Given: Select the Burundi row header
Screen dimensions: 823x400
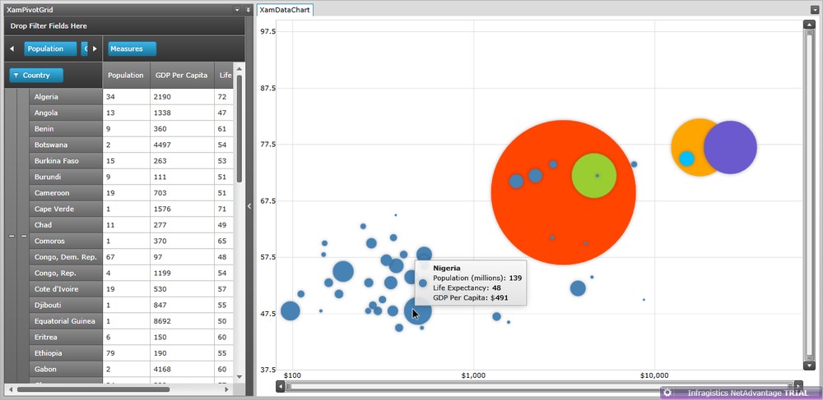Looking at the screenshot, I should pos(66,177).
